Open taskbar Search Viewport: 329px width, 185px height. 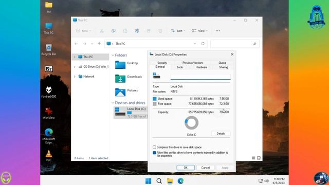click(x=159, y=181)
